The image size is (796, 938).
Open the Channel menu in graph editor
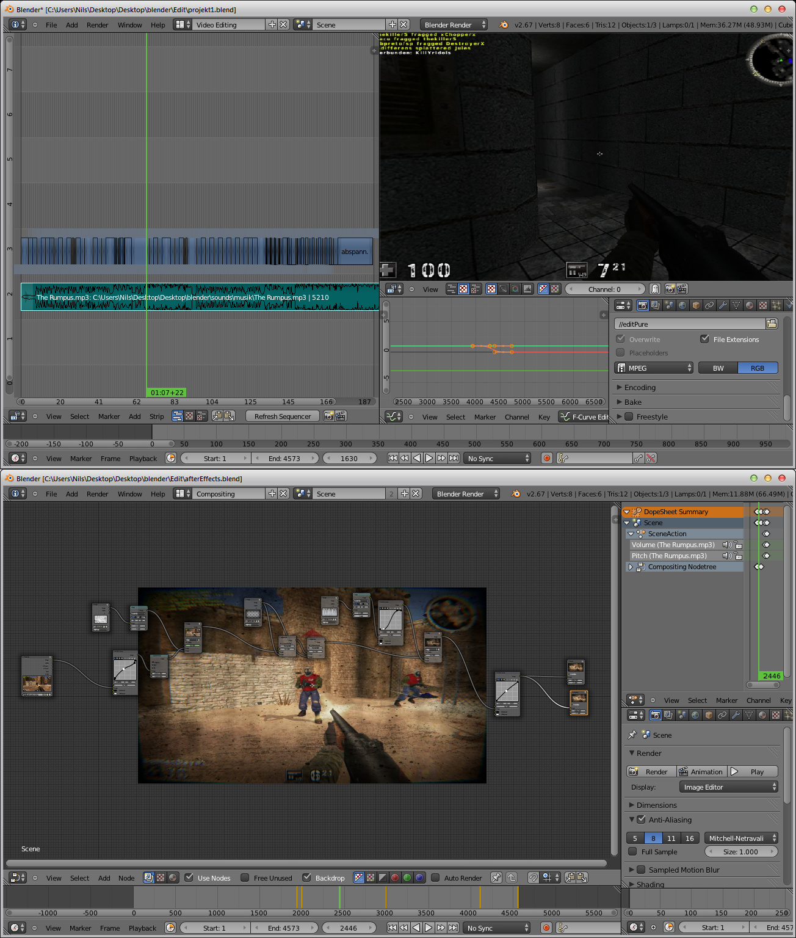coord(516,417)
